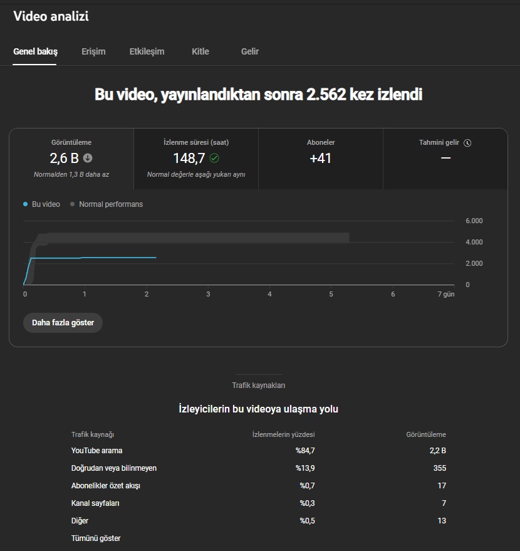Screen dimensions: 520x551
Task: Select the İzlenme süresi (saat) card
Action: 196,159
